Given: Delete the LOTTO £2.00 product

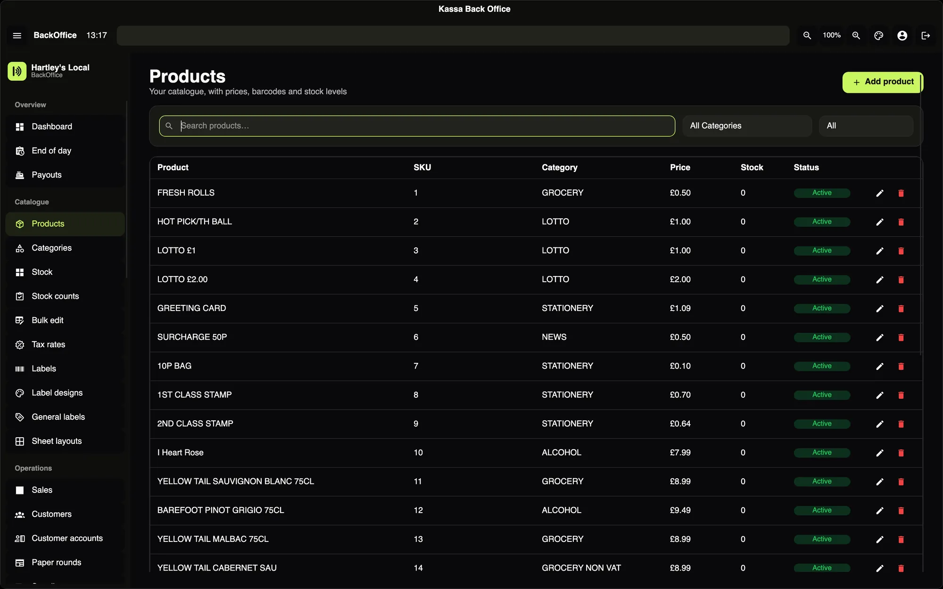Looking at the screenshot, I should 901,280.
